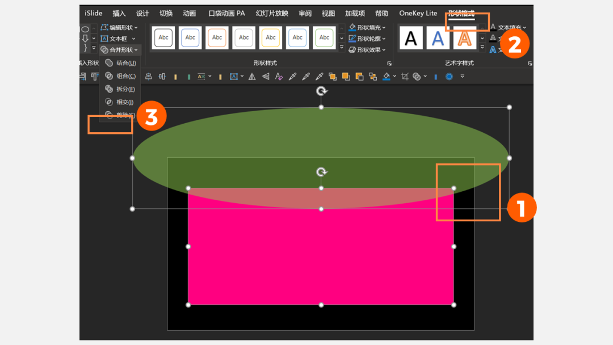This screenshot has width=613, height=345.
Task: Click the crop tool icon in quick toolbar
Action: pyautogui.click(x=404, y=77)
